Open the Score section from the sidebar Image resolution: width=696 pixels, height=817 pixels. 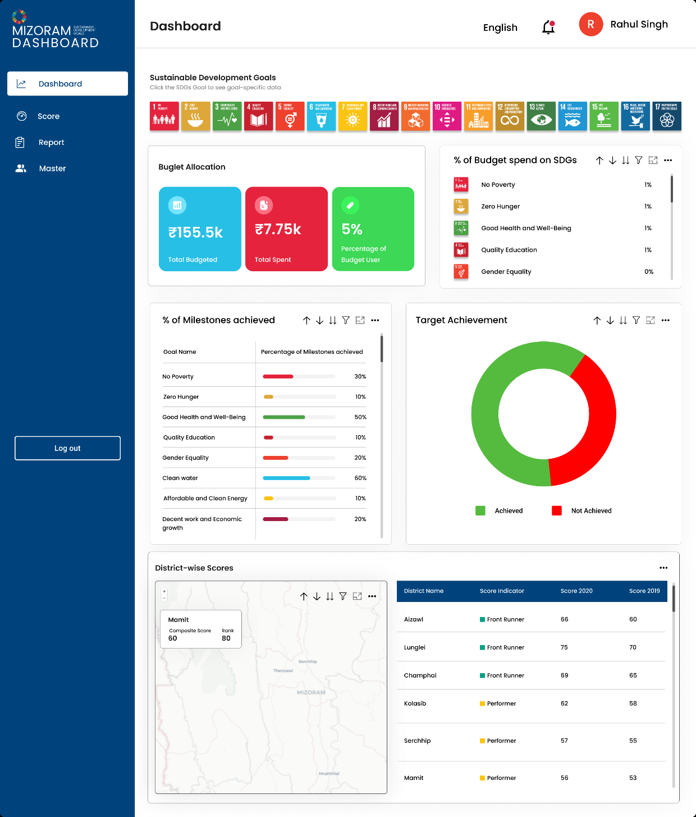point(48,116)
